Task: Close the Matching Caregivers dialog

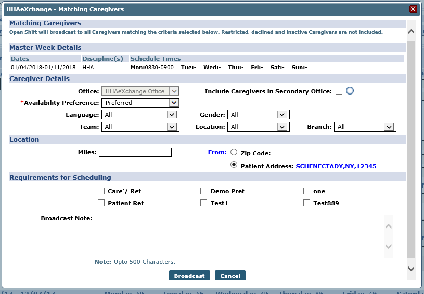Action: 413,9
